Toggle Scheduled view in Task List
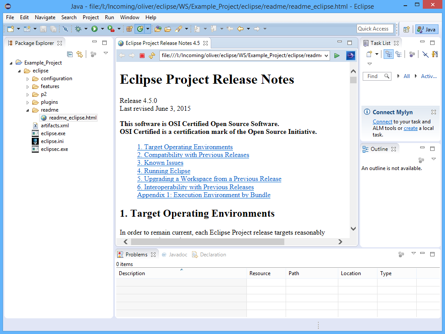This screenshot has width=445, height=334. [x=398, y=54]
